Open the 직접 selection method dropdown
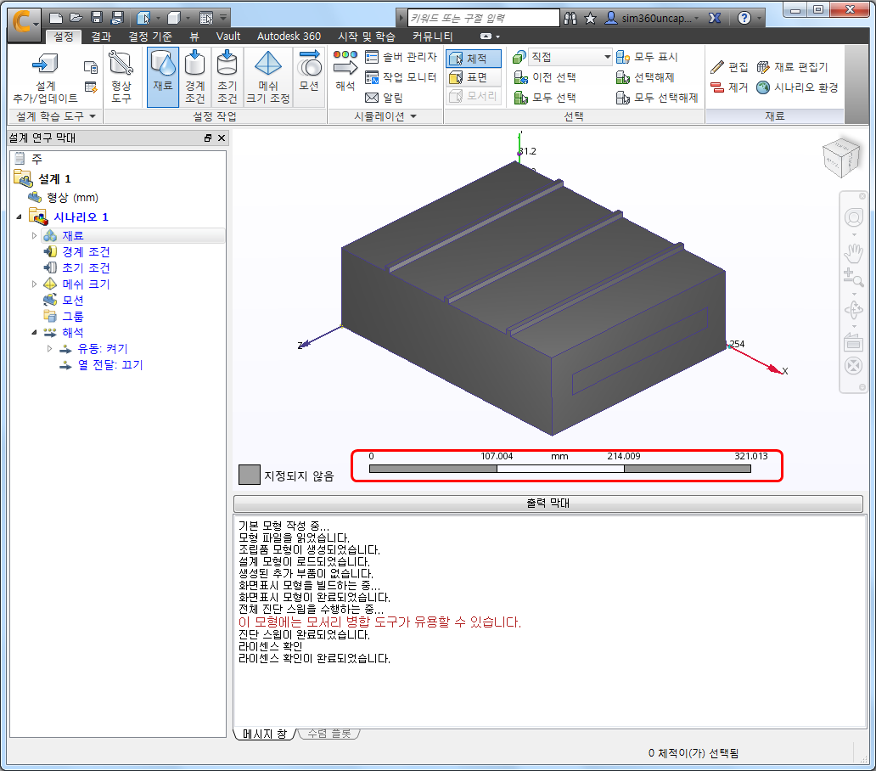Screen dimensions: 876x771 click(570, 57)
